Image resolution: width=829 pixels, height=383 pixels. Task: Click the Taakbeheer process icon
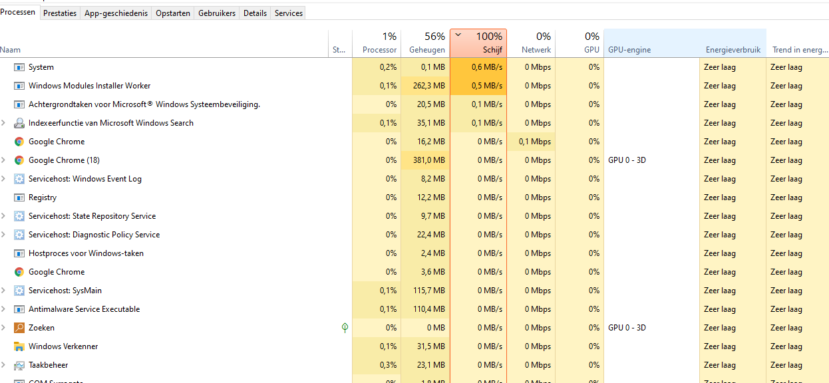[x=19, y=365]
